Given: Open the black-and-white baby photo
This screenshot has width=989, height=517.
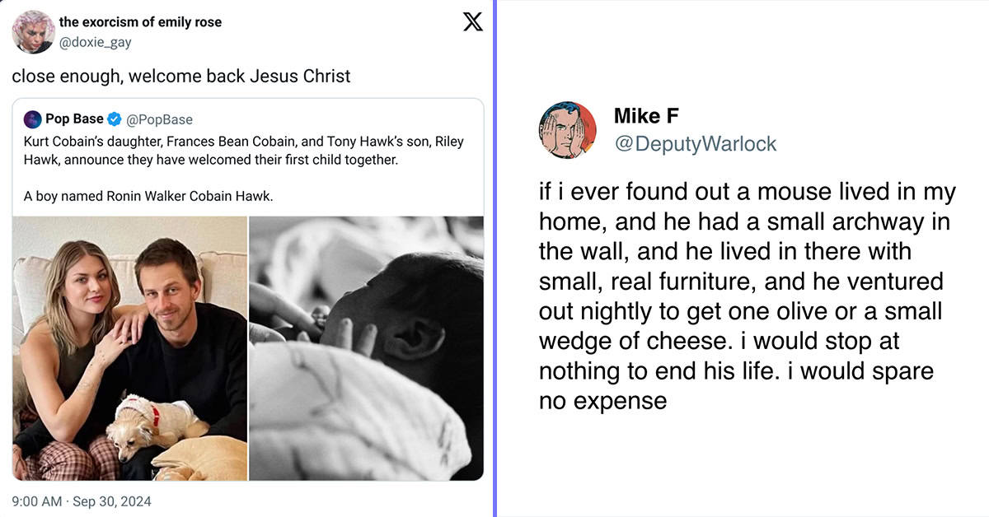Looking at the screenshot, I should coord(366,348).
